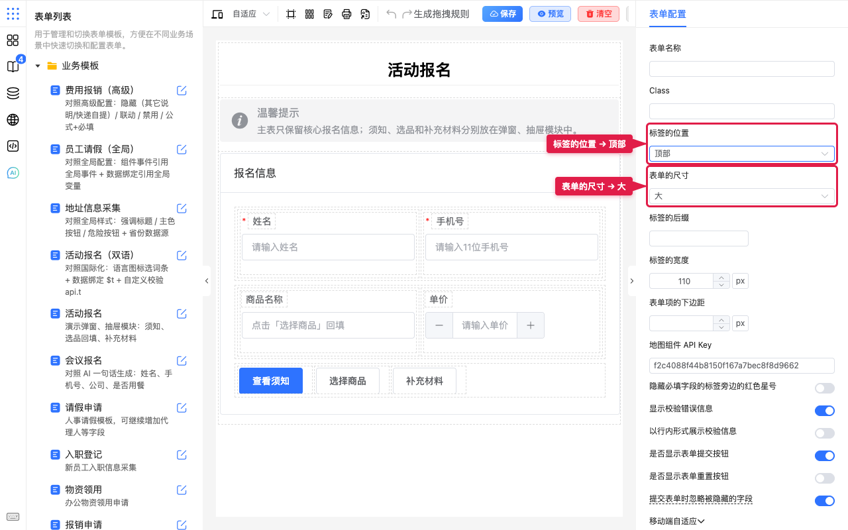848x530 pixels.
Task: Click the 选择商品 button
Action: coord(348,381)
